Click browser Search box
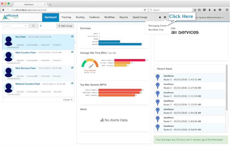230x146 pixels. tap(170, 10)
